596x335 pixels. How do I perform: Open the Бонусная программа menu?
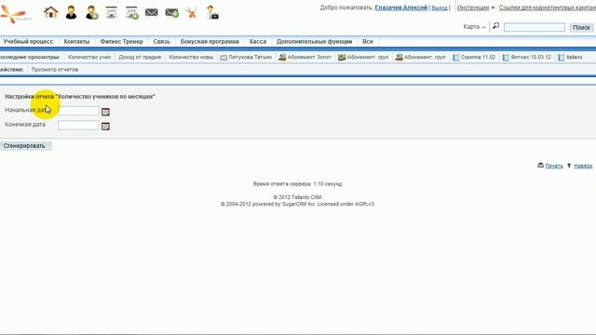point(210,41)
